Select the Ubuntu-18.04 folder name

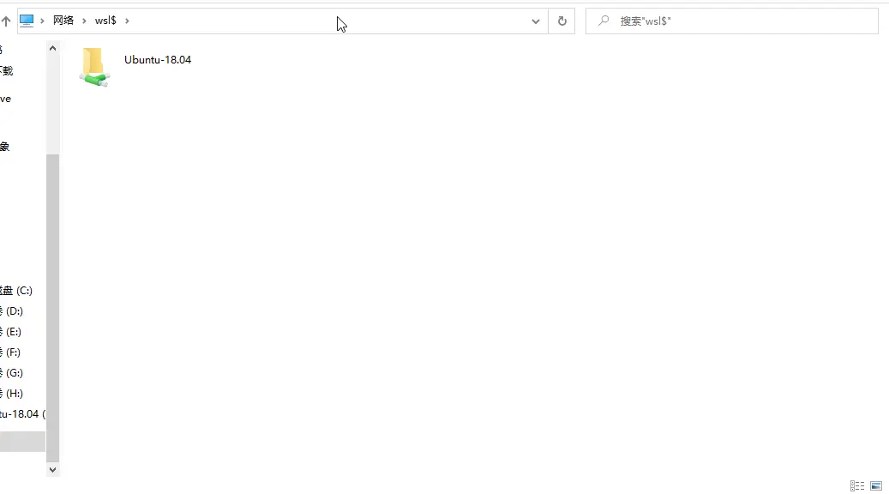(158, 59)
